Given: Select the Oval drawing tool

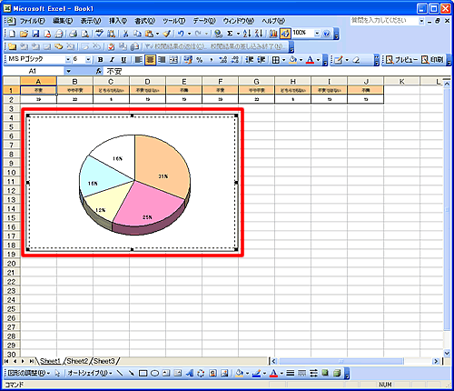Looking at the screenshot, I should click(154, 373).
